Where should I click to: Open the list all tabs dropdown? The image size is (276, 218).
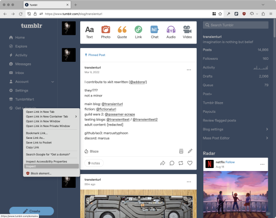(263, 5)
